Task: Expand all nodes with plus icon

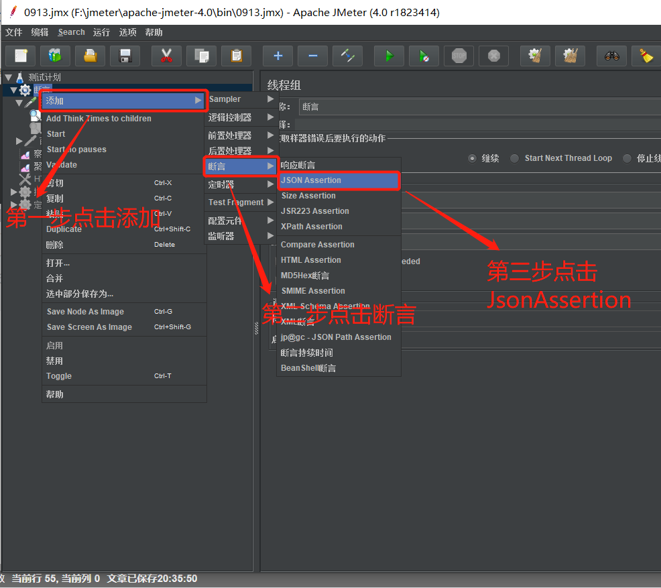Action: [278, 56]
